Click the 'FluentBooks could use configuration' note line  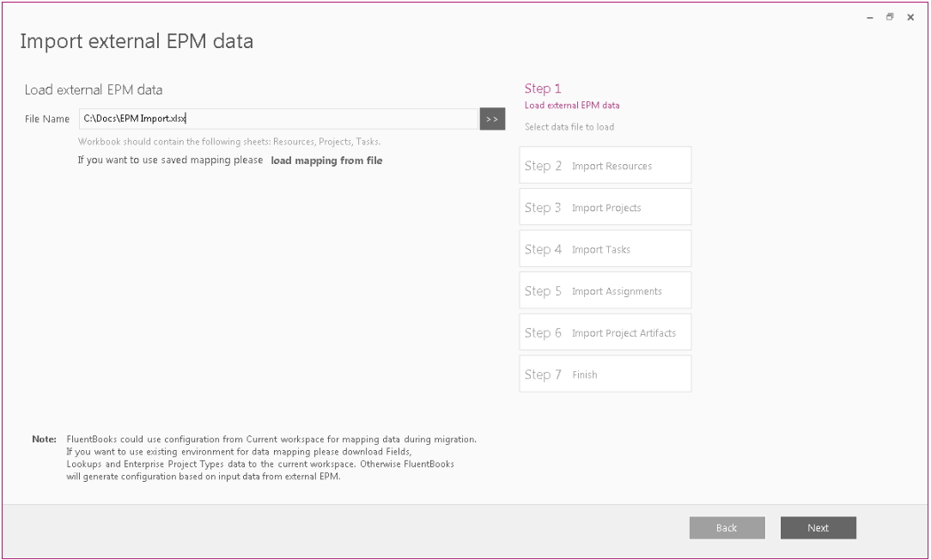271,440
